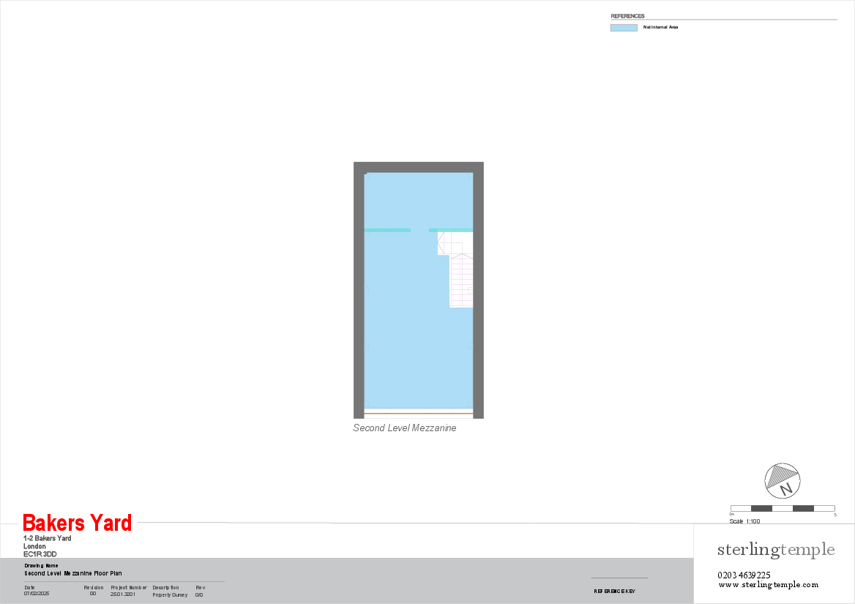Click the sterlingtemple company logo
The height and width of the screenshot is (604, 855).
pyautogui.click(x=775, y=550)
